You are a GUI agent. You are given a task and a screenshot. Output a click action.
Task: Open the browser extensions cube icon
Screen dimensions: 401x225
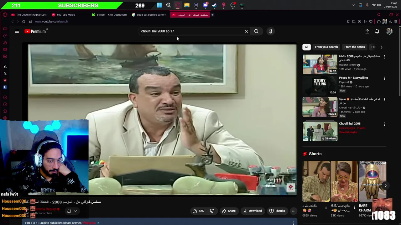click(x=379, y=22)
